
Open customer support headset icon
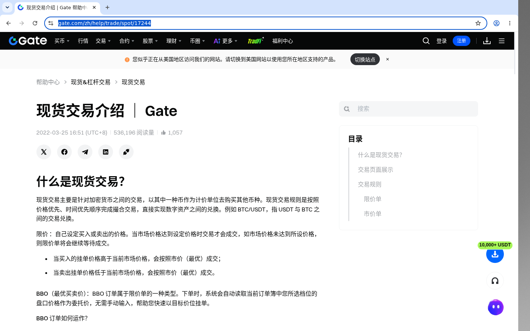point(495,281)
